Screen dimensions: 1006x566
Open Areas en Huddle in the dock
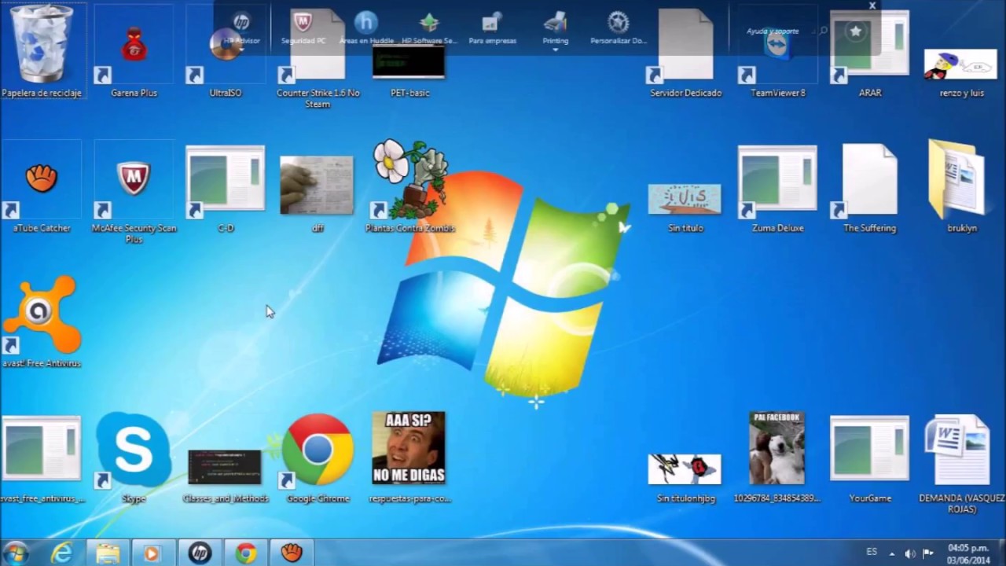(x=366, y=28)
